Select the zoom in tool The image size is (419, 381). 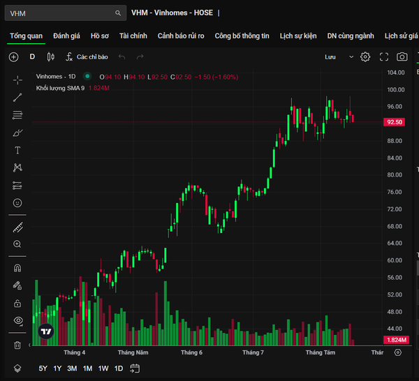[x=17, y=244]
